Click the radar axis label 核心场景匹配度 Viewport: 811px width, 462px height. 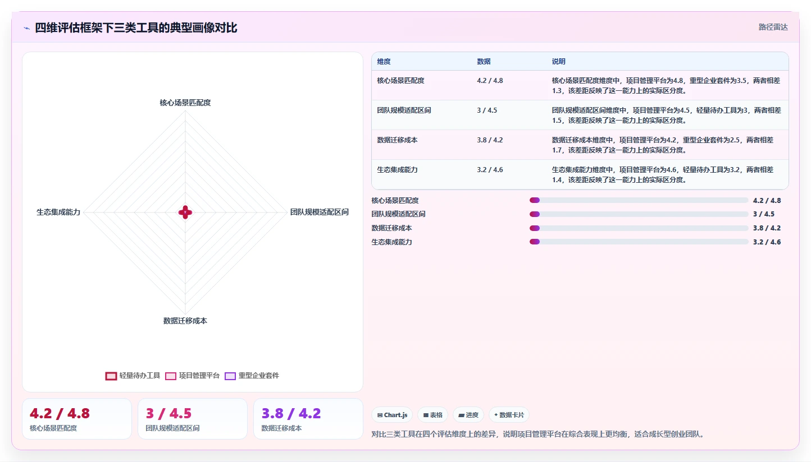[x=185, y=103]
